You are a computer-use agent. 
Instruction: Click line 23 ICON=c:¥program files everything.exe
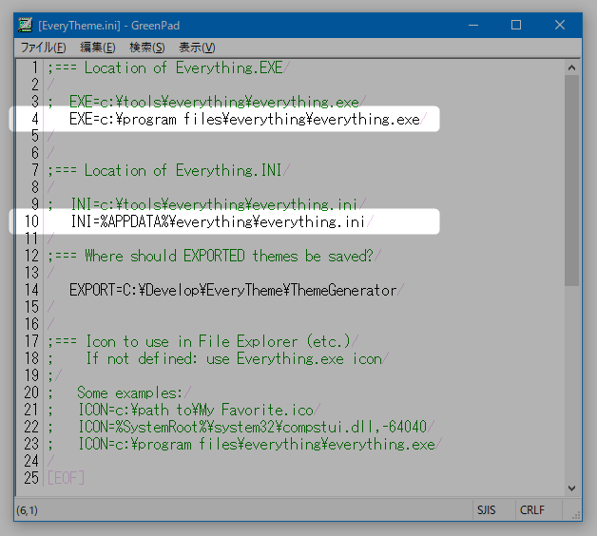click(241, 444)
